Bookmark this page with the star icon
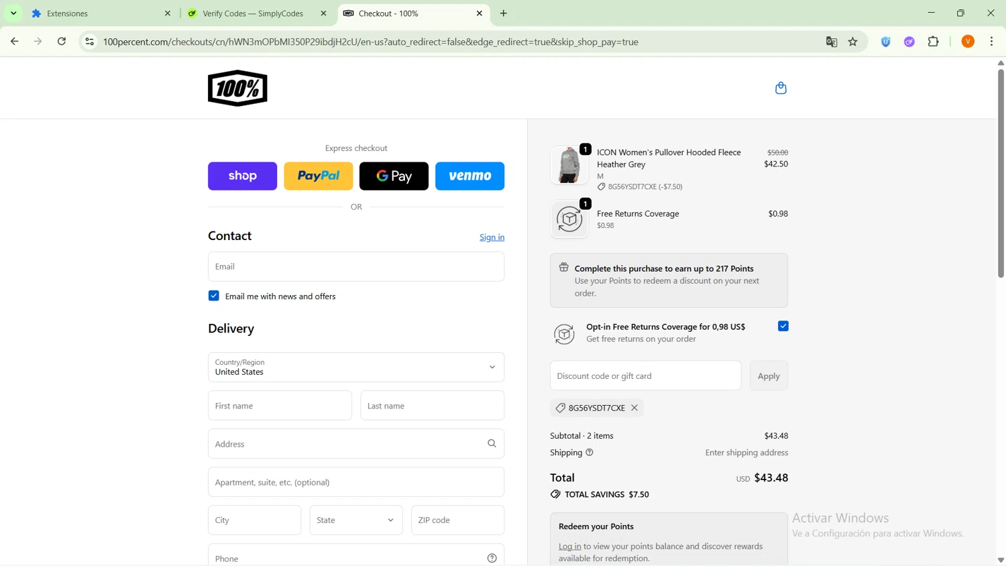This screenshot has height=566, width=1006. click(853, 42)
